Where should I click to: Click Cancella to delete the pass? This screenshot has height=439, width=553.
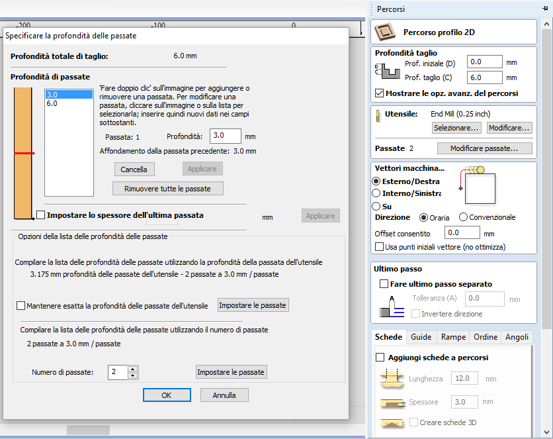(x=134, y=170)
